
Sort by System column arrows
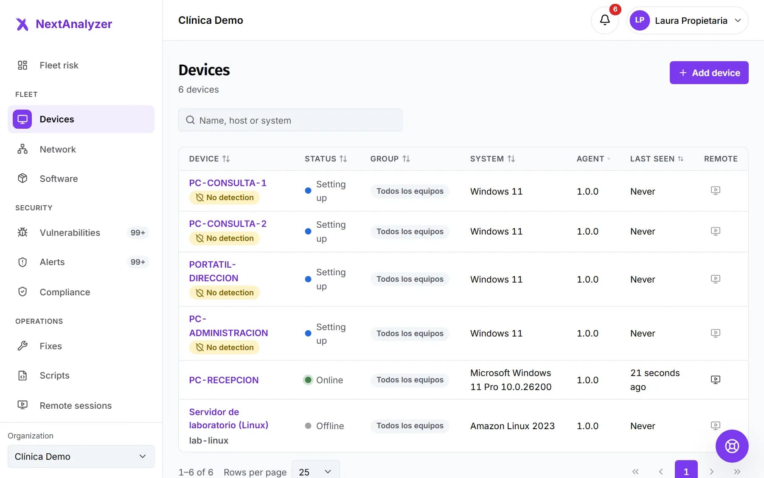tap(511, 158)
